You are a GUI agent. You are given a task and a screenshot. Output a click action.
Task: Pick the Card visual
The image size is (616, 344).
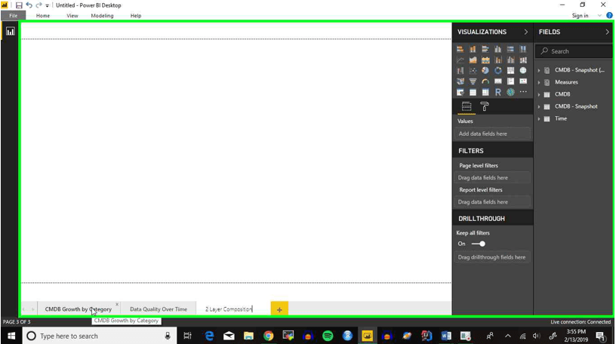click(x=497, y=81)
